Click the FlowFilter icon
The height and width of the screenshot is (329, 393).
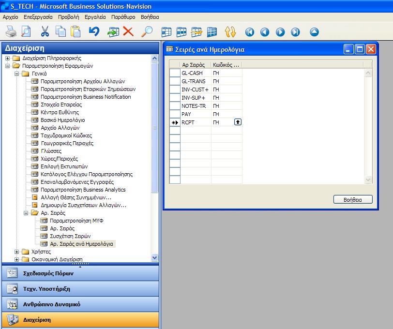(x=196, y=32)
